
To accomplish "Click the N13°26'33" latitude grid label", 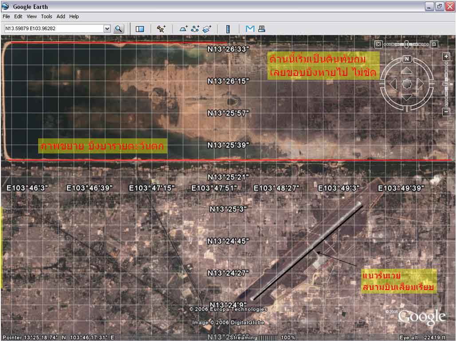I will (x=228, y=49).
